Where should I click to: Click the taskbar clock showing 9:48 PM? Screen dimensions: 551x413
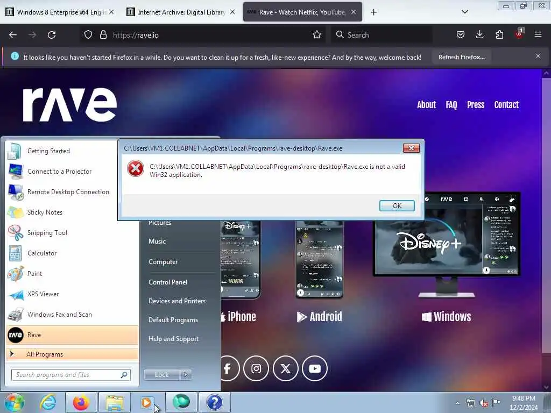(x=524, y=403)
